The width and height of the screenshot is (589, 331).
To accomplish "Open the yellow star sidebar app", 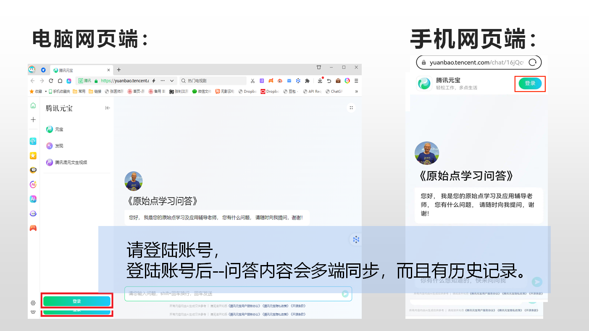I will pos(33,156).
